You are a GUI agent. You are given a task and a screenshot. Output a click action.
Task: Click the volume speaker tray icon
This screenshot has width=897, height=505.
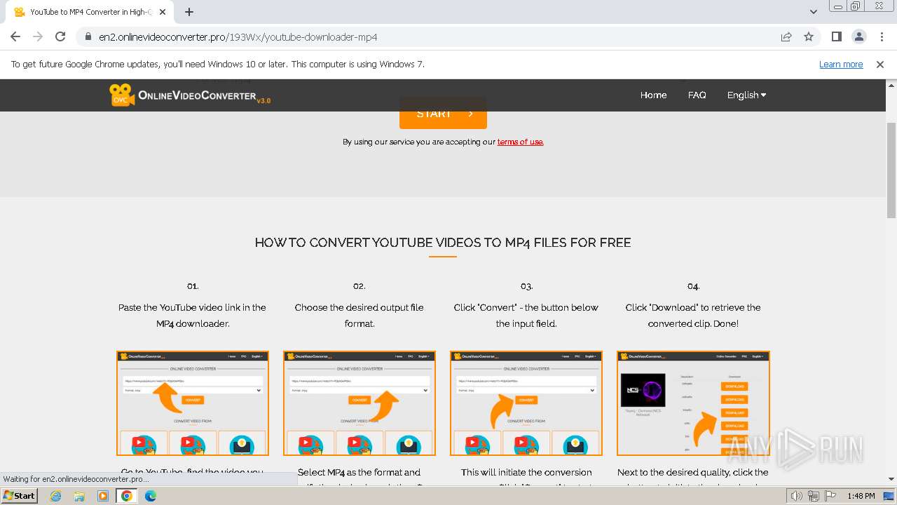click(x=797, y=496)
